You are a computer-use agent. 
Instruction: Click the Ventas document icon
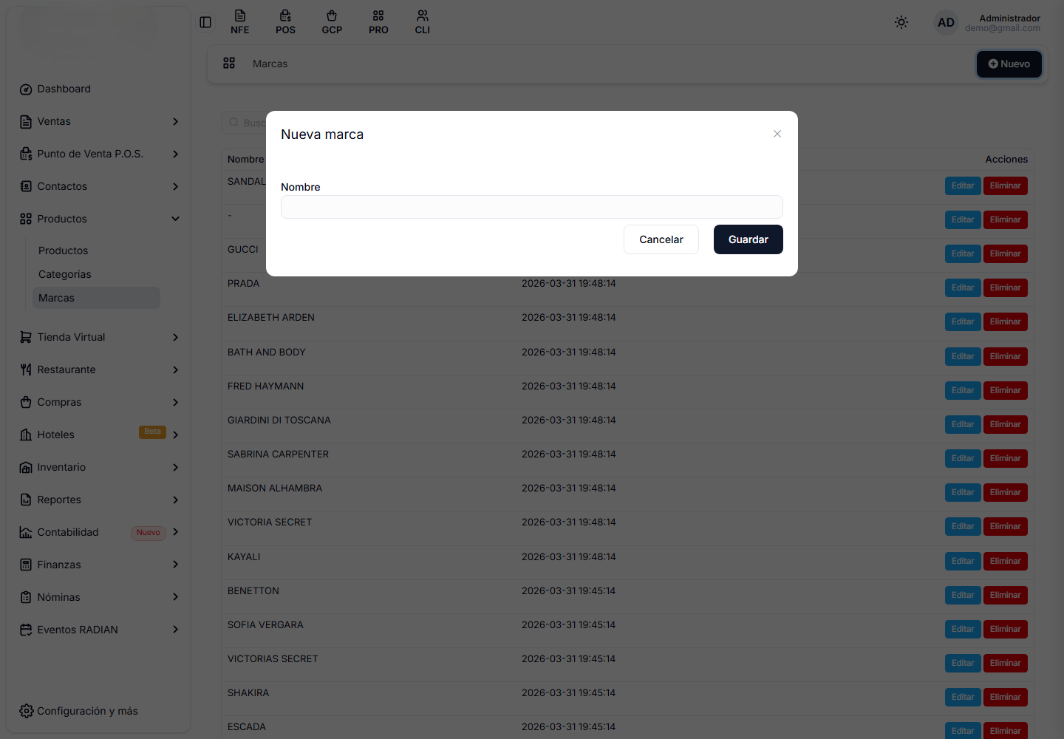(x=26, y=122)
